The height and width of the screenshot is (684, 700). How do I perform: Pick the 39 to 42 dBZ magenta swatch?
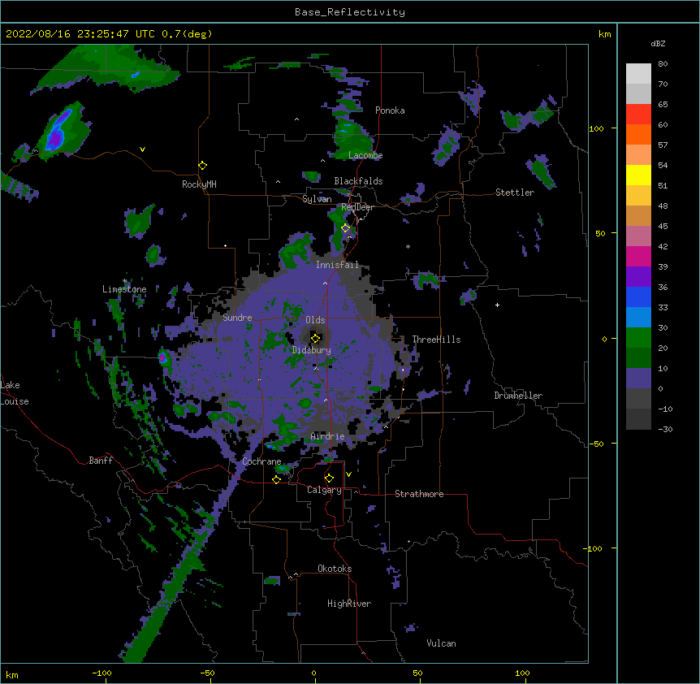coord(638,256)
